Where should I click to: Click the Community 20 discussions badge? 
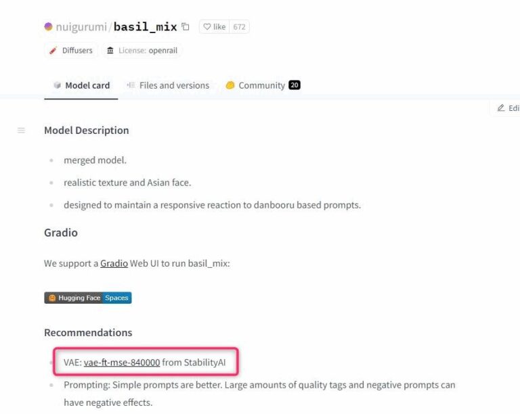294,85
